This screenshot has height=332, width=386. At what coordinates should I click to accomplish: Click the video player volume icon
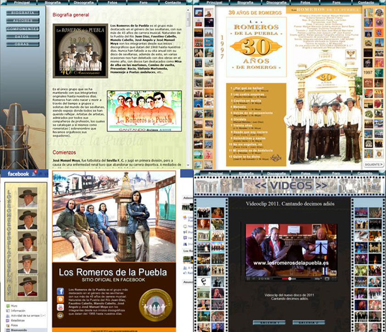pos(254,279)
